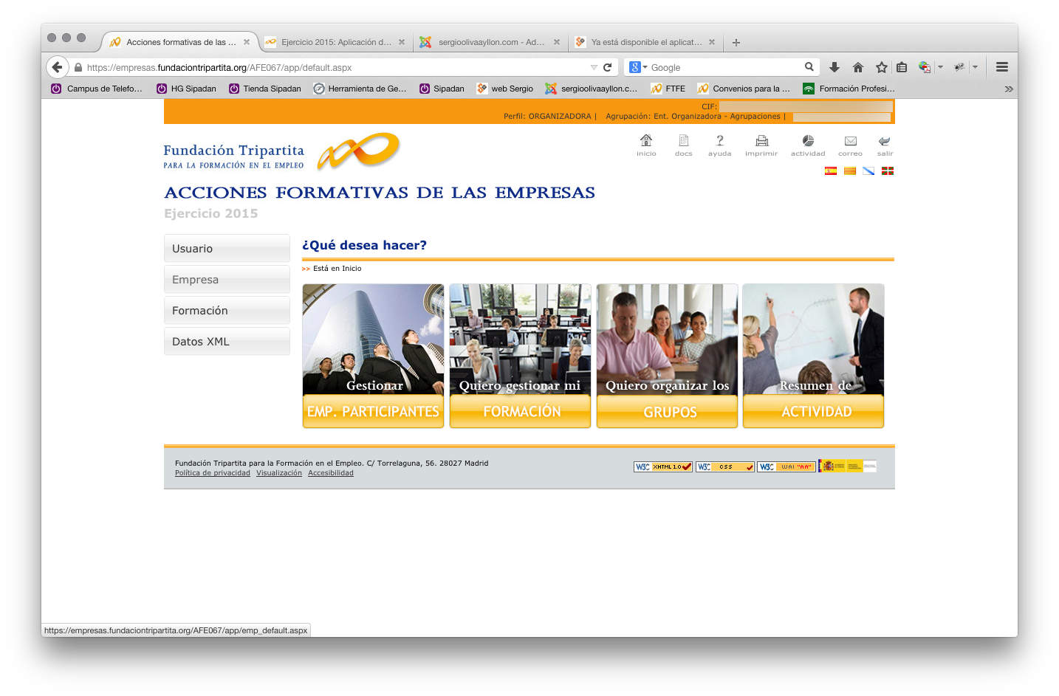Open Gestionar Emp. Participantes tile
This screenshot has height=696, width=1059.
(373, 356)
